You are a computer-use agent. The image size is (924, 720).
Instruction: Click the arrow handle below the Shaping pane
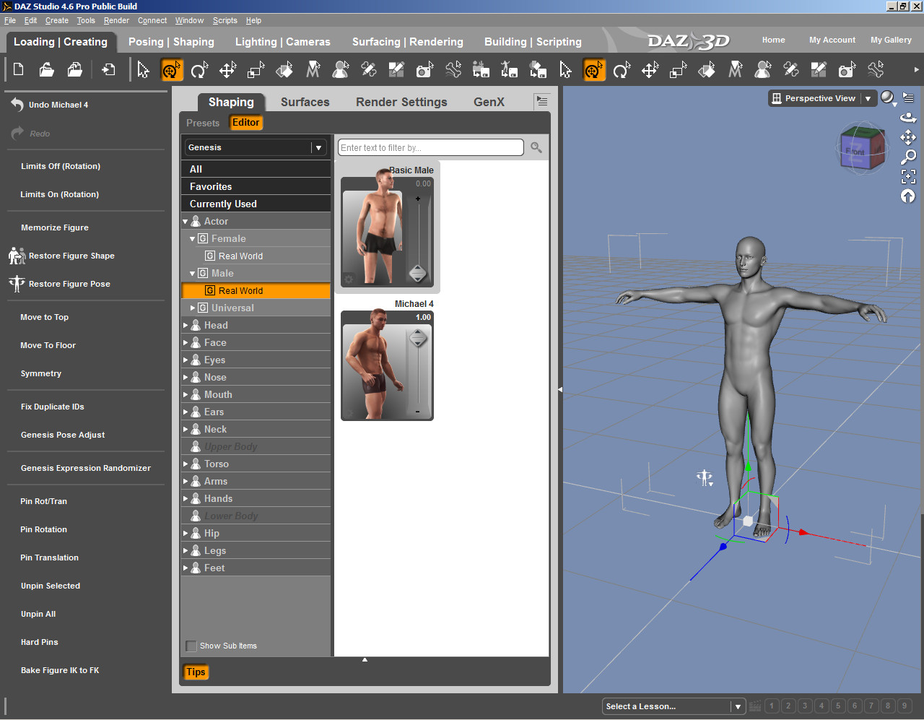click(365, 659)
